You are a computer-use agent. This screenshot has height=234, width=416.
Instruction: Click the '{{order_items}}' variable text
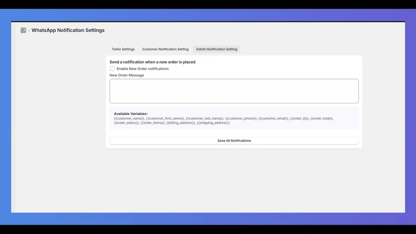tap(152, 123)
